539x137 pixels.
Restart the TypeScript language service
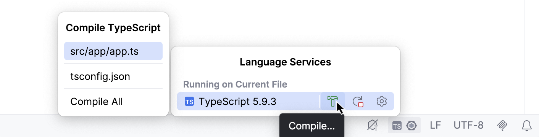pos(358,101)
